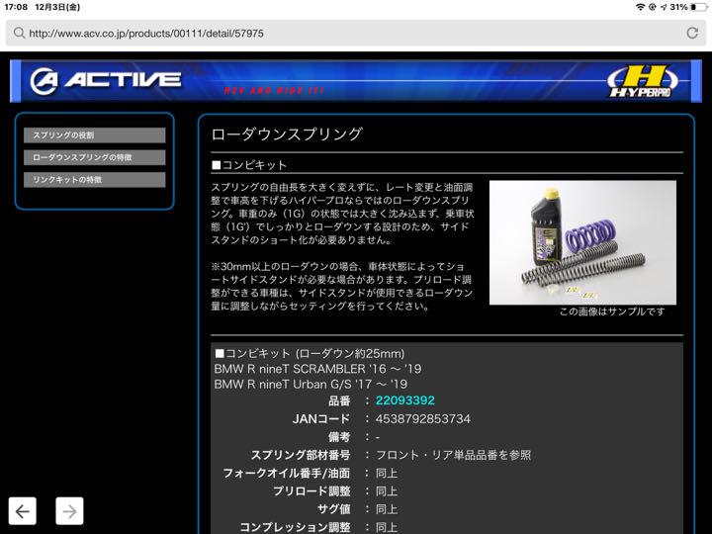Tap the date 12月3日(金) in status bar

(x=57, y=7)
